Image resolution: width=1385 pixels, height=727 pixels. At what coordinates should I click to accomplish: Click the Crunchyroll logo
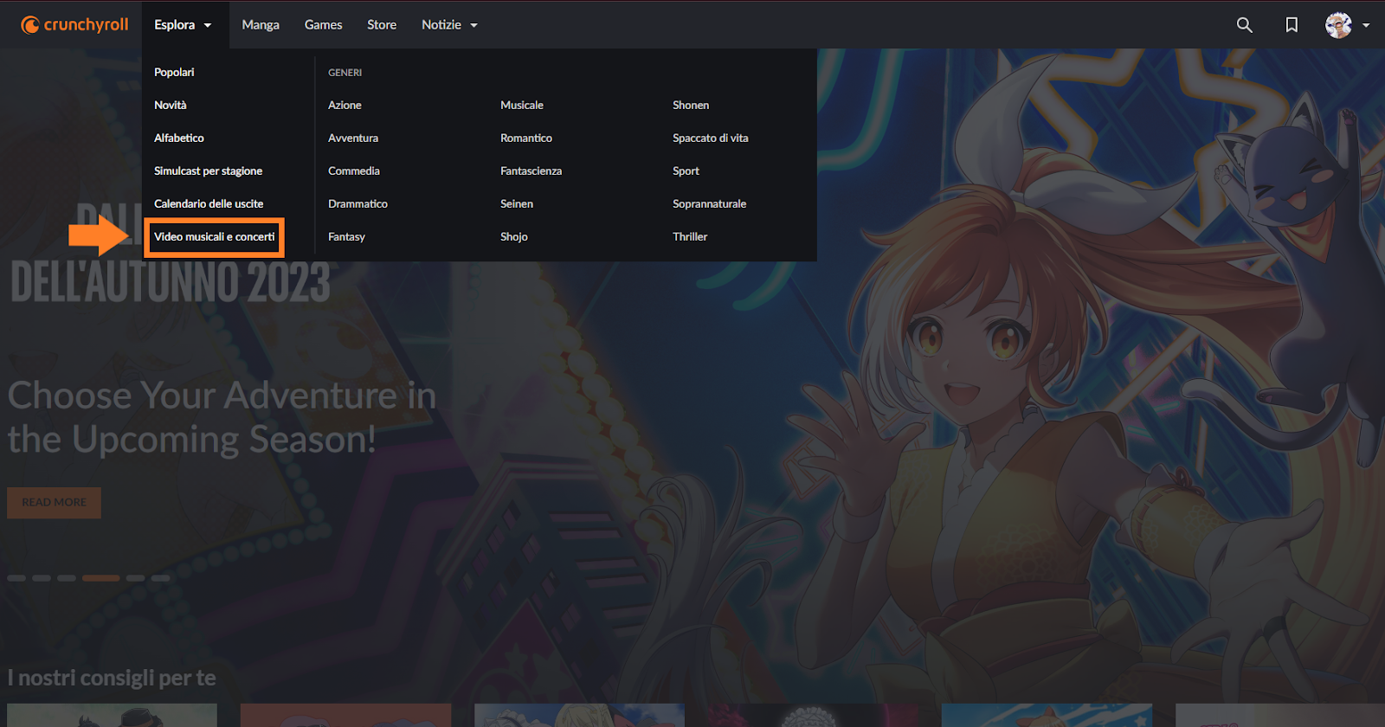[74, 24]
